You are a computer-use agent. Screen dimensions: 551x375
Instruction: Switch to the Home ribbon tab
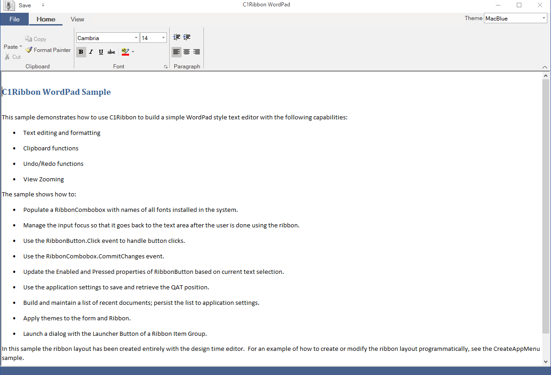[46, 19]
